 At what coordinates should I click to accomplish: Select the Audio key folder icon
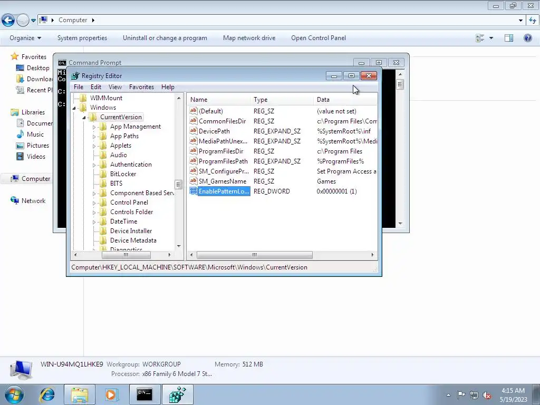[103, 155]
